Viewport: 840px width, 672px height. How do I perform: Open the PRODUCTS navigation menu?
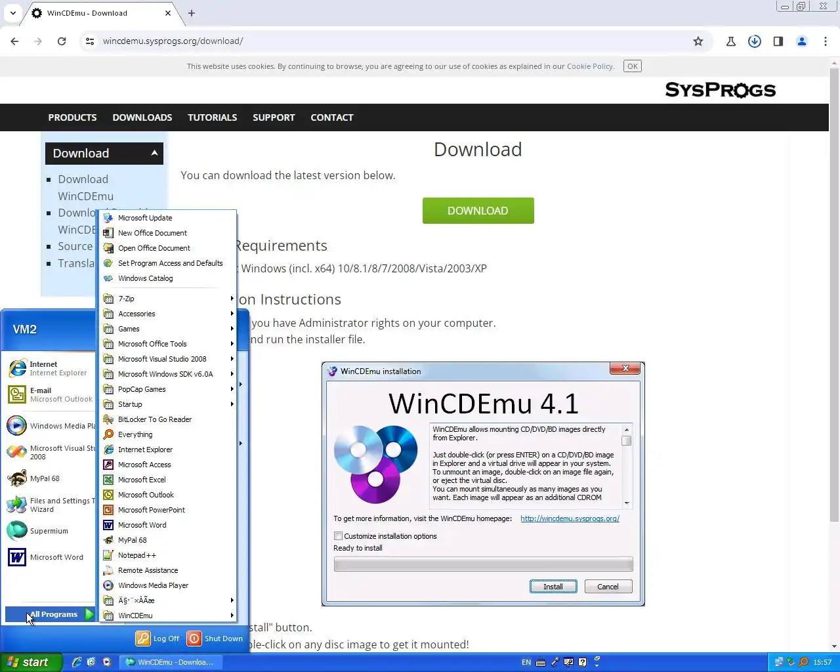72,117
